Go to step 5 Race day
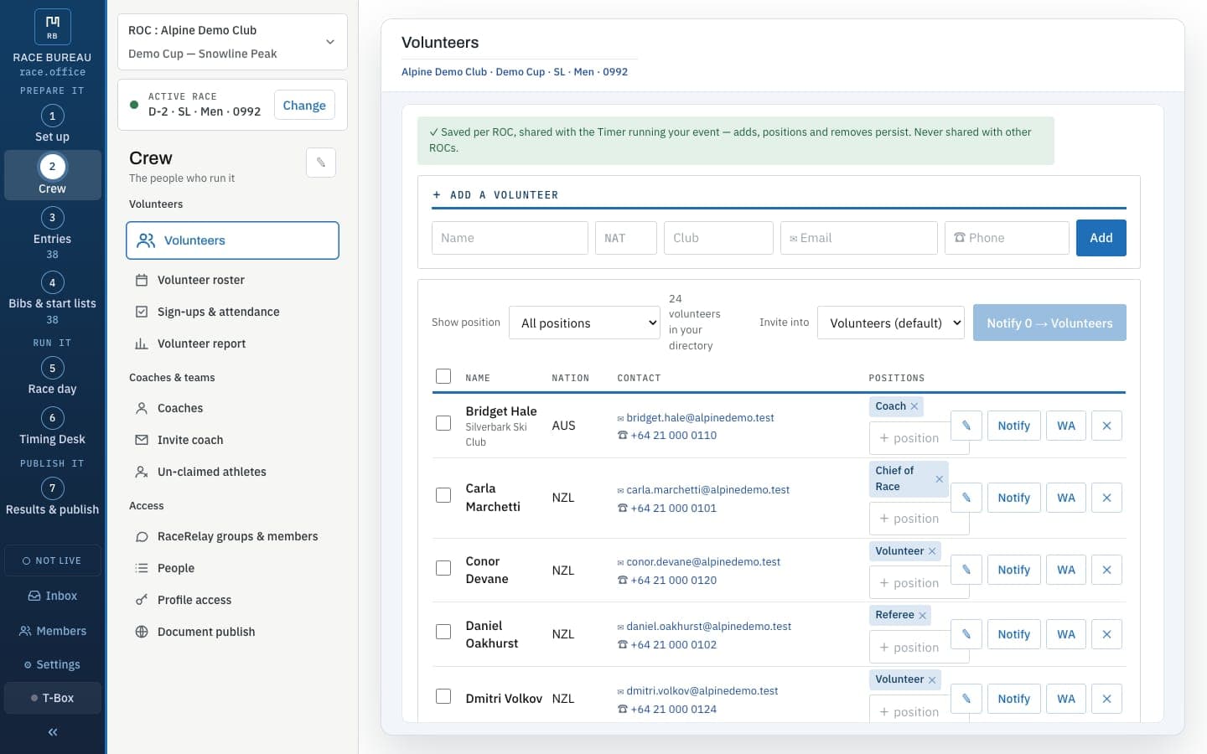The width and height of the screenshot is (1207, 754). point(52,376)
